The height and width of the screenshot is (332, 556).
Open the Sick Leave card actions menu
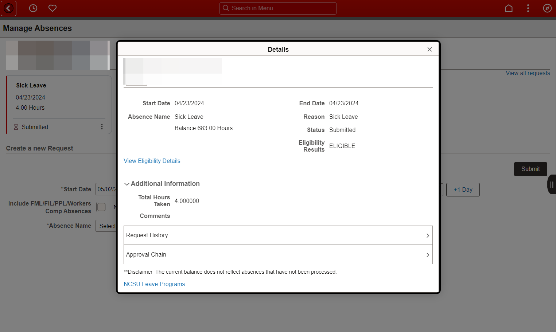point(102,127)
